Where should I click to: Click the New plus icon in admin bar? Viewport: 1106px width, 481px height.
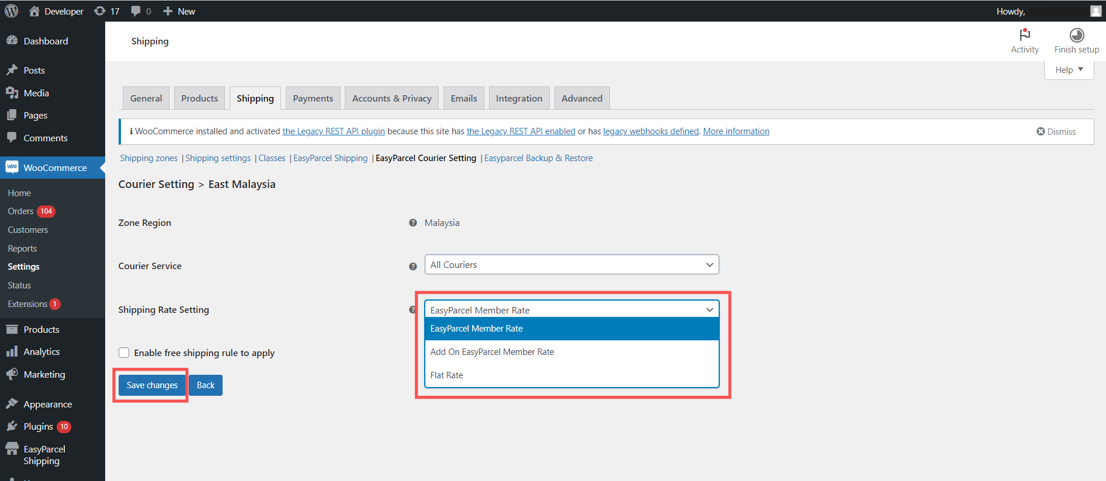click(168, 11)
